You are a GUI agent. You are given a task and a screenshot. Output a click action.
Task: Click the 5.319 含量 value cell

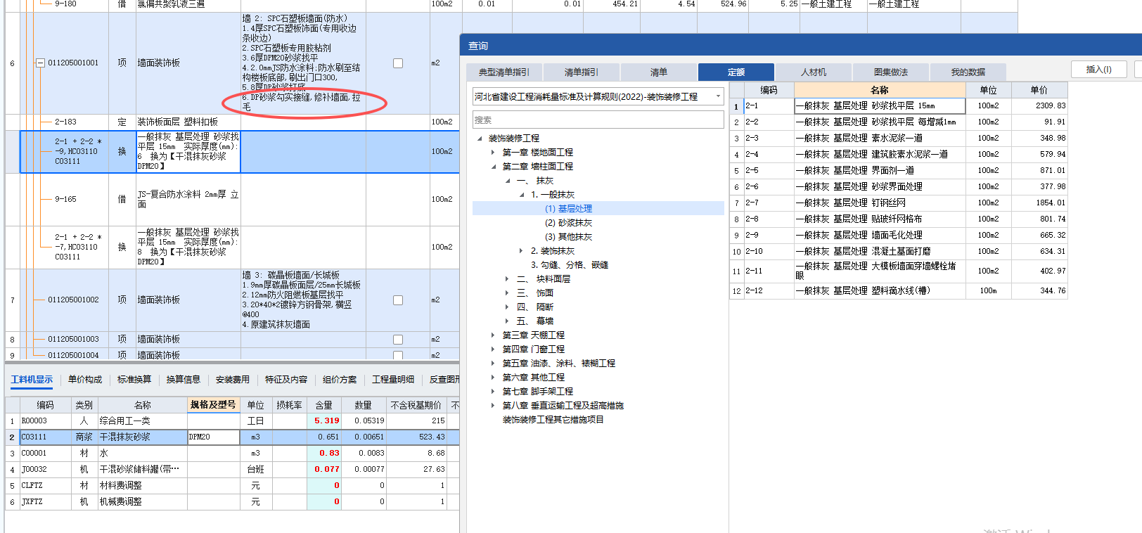coord(325,421)
